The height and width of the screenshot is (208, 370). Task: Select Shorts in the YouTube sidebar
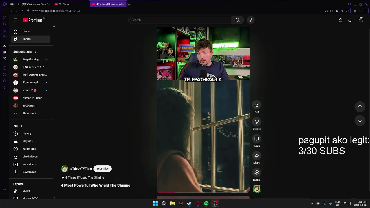31,39
